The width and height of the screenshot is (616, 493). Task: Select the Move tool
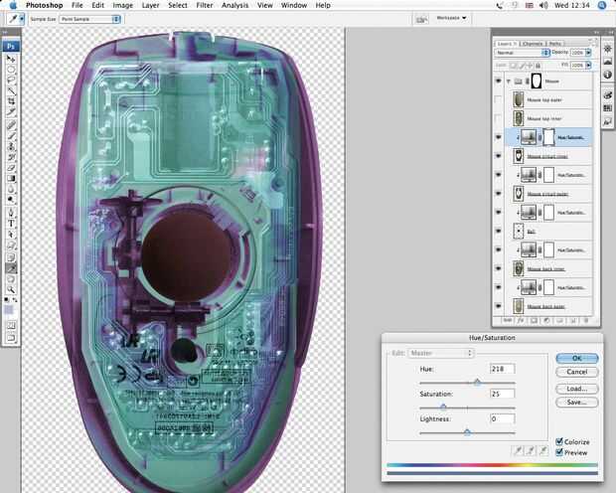(11, 59)
